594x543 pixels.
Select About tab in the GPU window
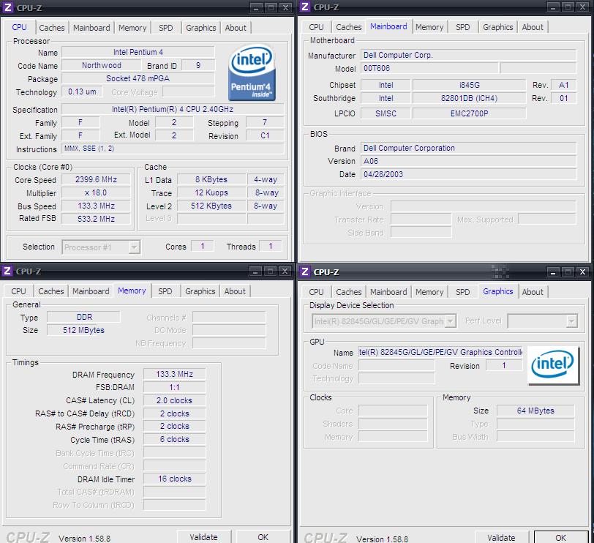pyautogui.click(x=533, y=292)
